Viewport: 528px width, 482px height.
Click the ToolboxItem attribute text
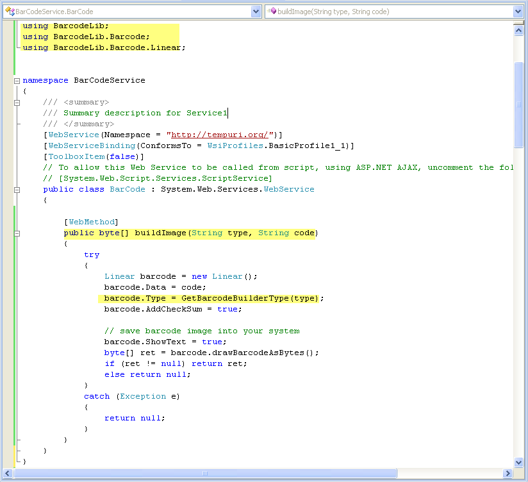click(x=76, y=156)
